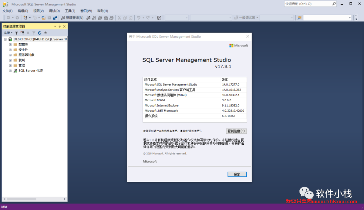Image resolution: width=364 pixels, height=210 pixels.
Task: Open the Object Explorer window position dropdown
Action: 55,26
